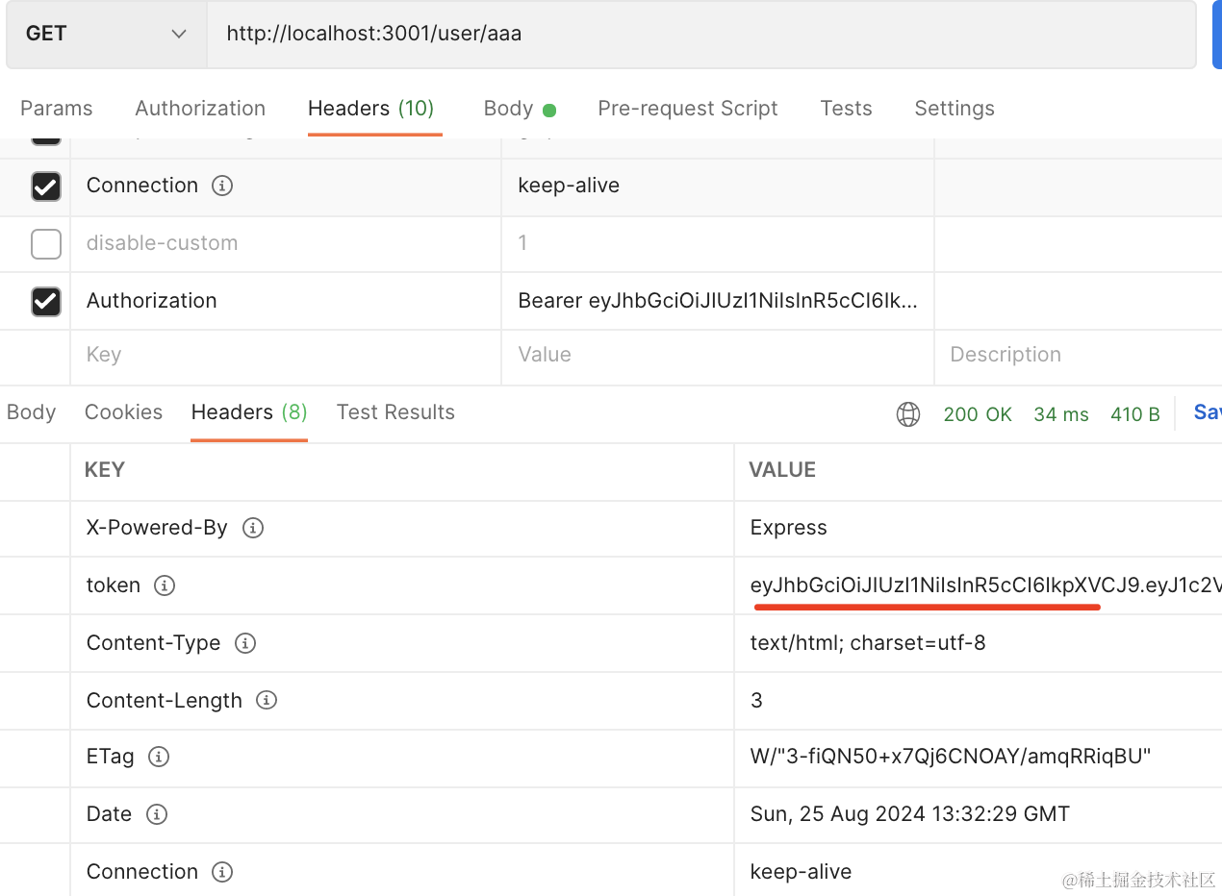The width and height of the screenshot is (1222, 896).
Task: Open the Test Results tab
Action: (395, 412)
